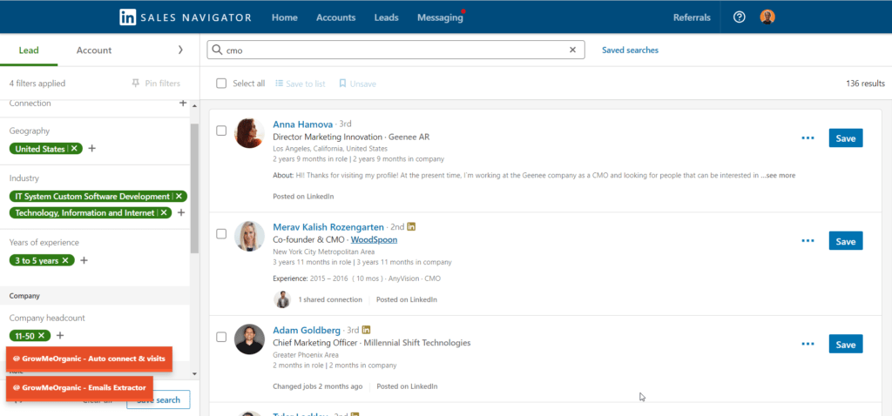Add another Company headcount filter
Viewport: 892px width, 416px height.
pyautogui.click(x=60, y=335)
